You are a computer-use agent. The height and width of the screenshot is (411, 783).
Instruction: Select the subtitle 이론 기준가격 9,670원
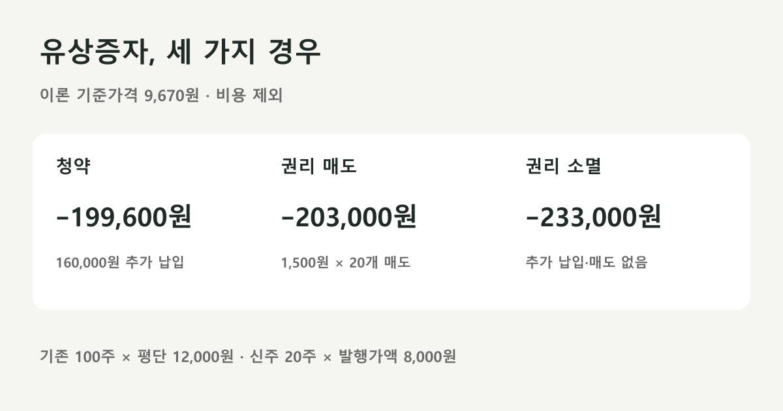[119, 96]
